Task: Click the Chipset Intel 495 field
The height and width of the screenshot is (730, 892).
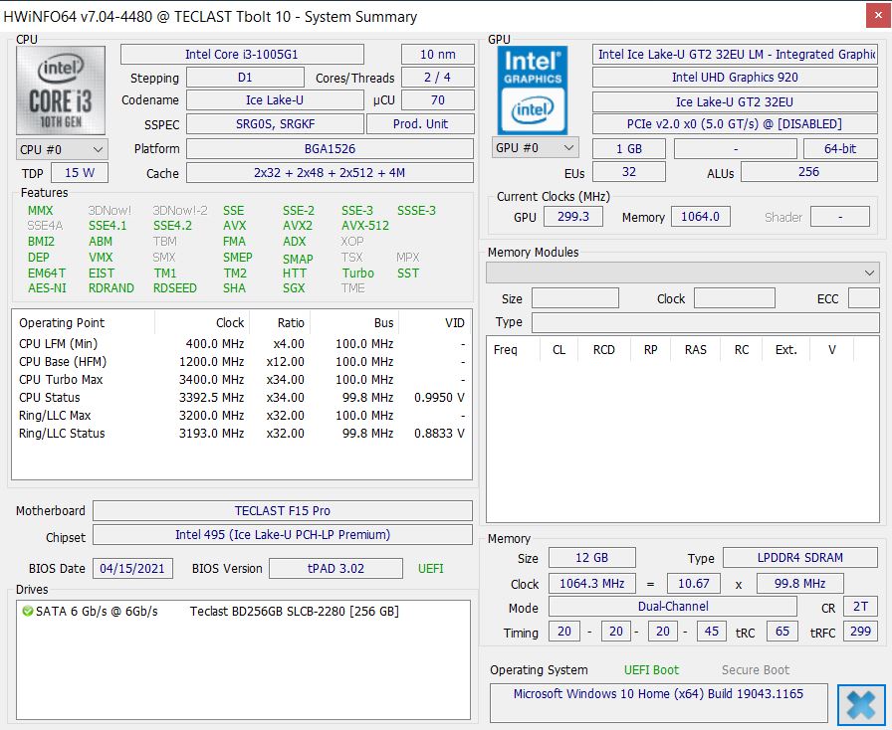Action: coord(283,535)
